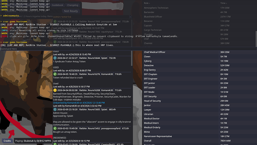The image size is (257, 145).
Task: Click 'Playing: Skubstub by DJ B1G YAPPA' label
Action: 33,141
